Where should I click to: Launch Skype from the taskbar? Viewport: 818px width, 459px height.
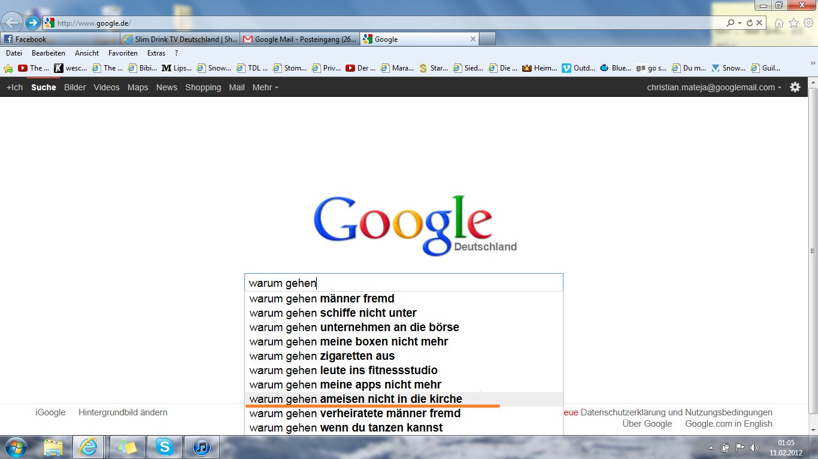[x=164, y=446]
